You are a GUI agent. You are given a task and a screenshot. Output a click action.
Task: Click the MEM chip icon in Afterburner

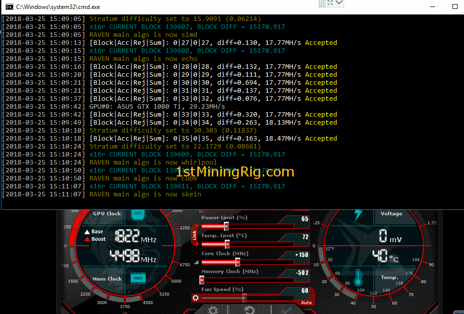[x=138, y=278]
